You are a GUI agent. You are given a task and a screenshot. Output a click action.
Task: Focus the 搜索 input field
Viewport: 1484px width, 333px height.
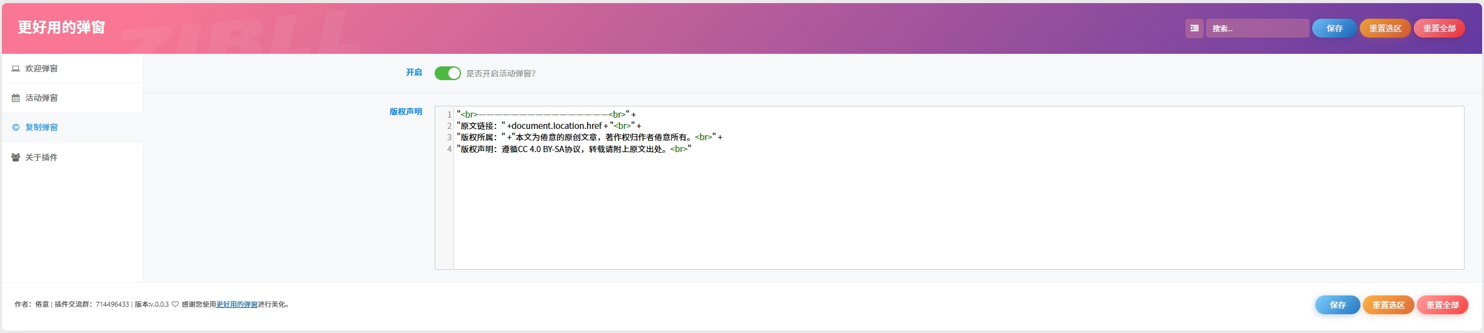pos(1258,28)
